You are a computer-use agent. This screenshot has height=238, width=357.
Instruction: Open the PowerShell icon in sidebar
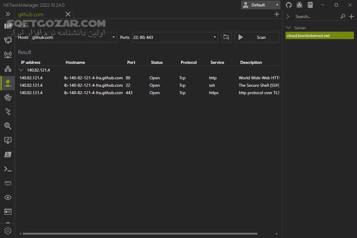click(x=8, y=154)
